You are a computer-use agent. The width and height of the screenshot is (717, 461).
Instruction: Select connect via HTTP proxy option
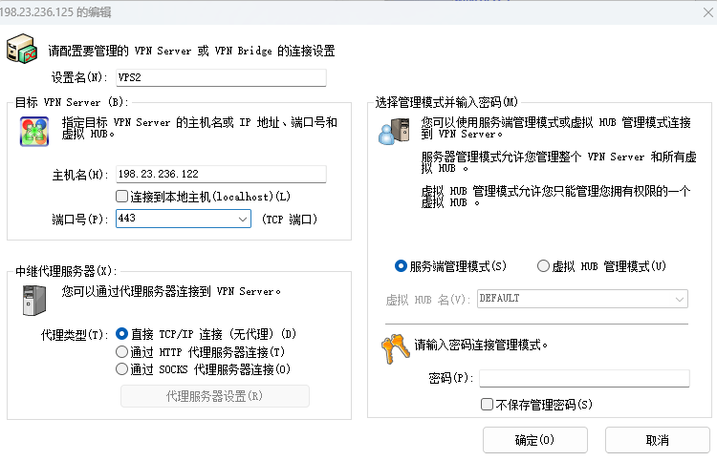tap(121, 351)
